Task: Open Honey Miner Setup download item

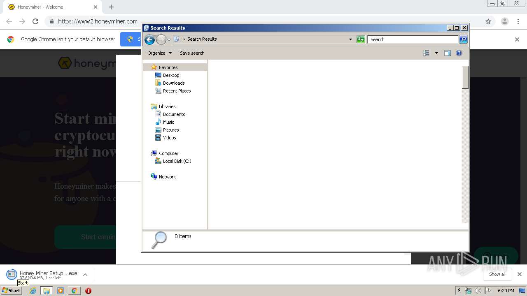Action: pyautogui.click(x=42, y=275)
